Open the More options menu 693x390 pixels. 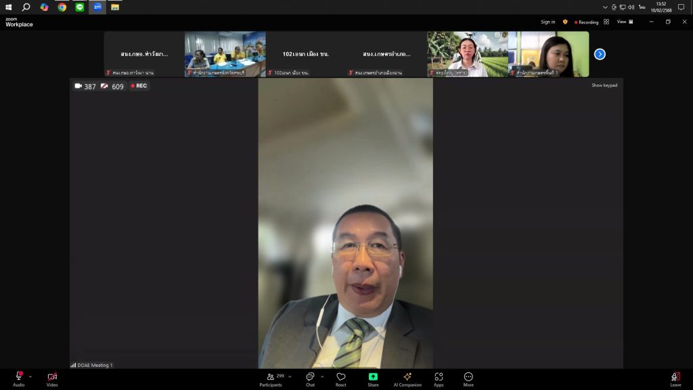(x=468, y=378)
